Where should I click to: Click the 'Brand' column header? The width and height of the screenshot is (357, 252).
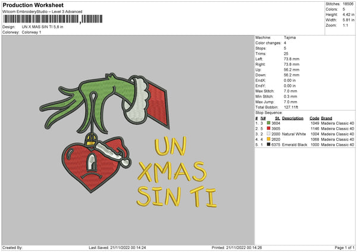[327, 118]
